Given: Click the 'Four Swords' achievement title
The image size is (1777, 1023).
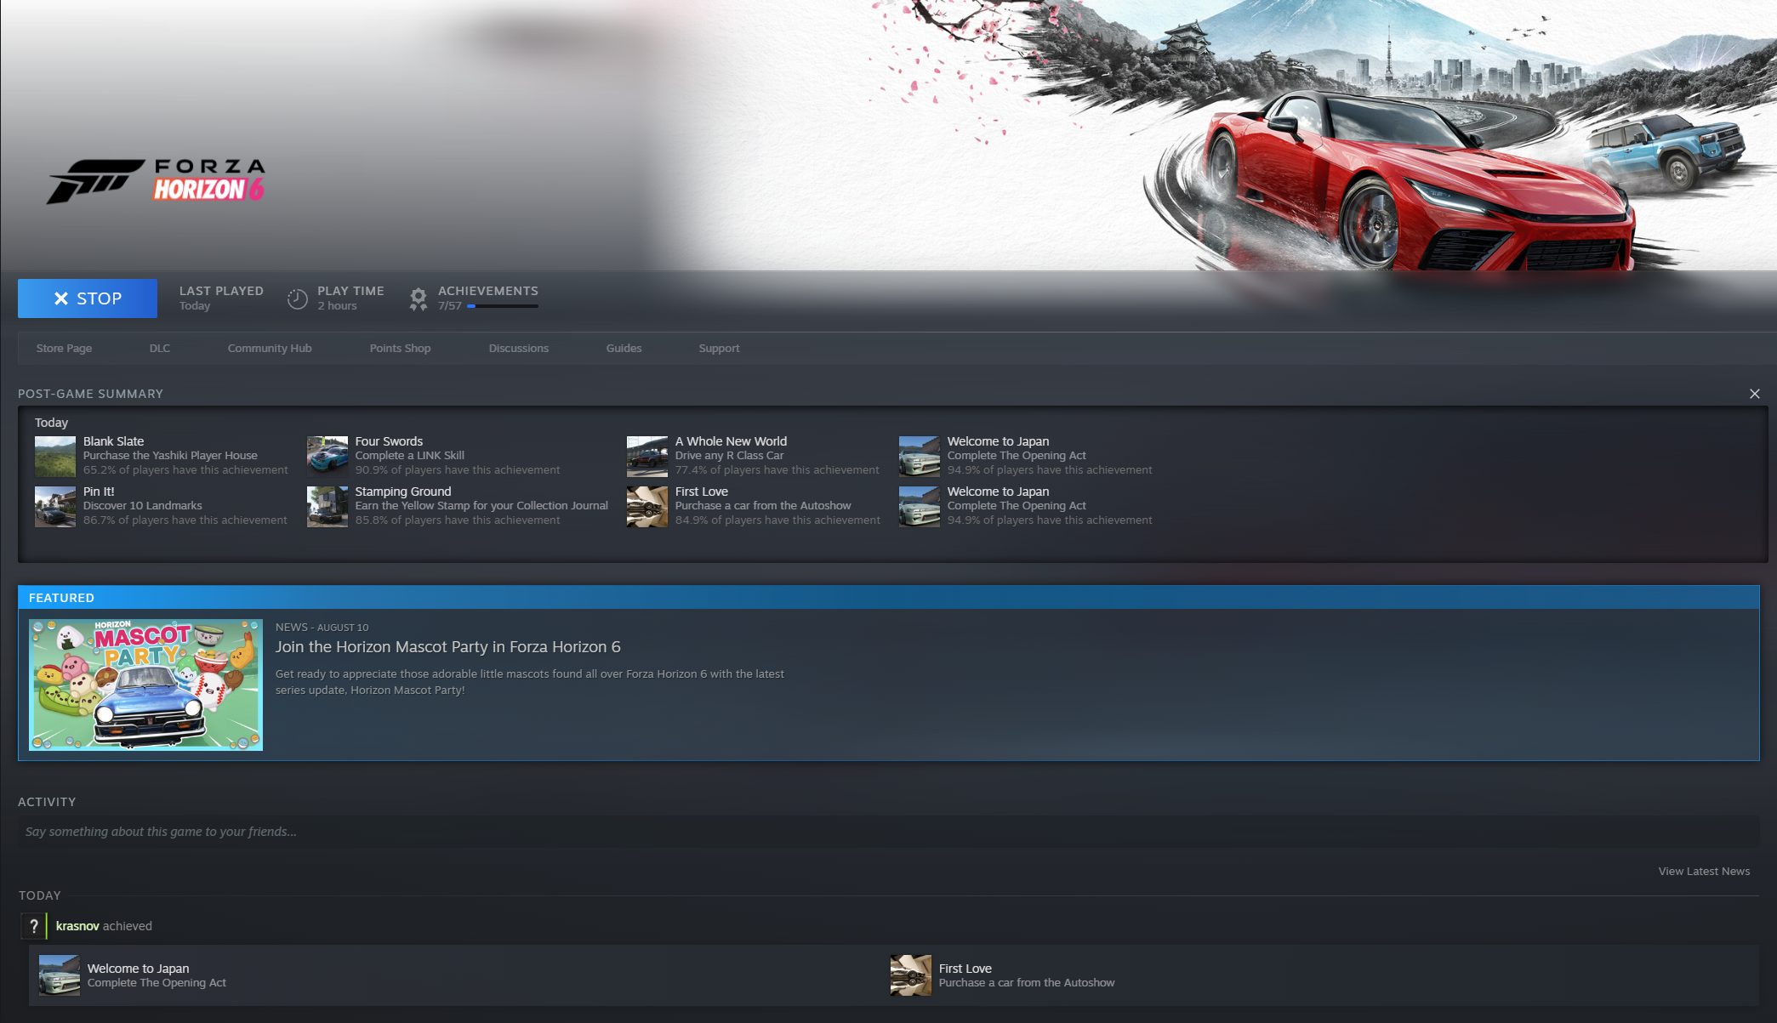Looking at the screenshot, I should [389, 441].
